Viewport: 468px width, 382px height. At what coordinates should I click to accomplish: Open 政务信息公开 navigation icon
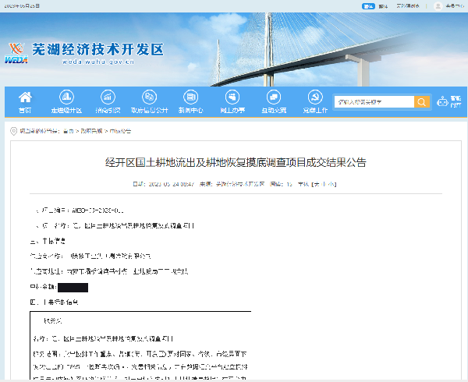149,97
